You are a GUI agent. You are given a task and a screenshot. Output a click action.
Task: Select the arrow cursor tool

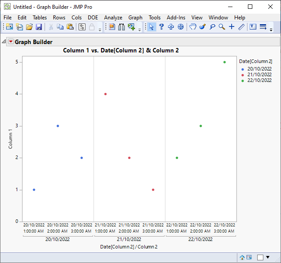click(151, 27)
